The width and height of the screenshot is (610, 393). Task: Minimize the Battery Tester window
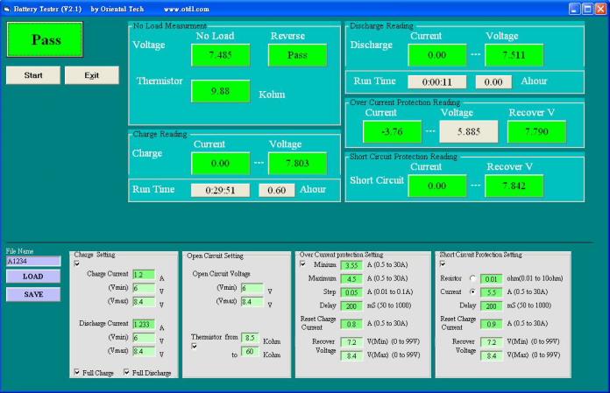pyautogui.click(x=575, y=9)
